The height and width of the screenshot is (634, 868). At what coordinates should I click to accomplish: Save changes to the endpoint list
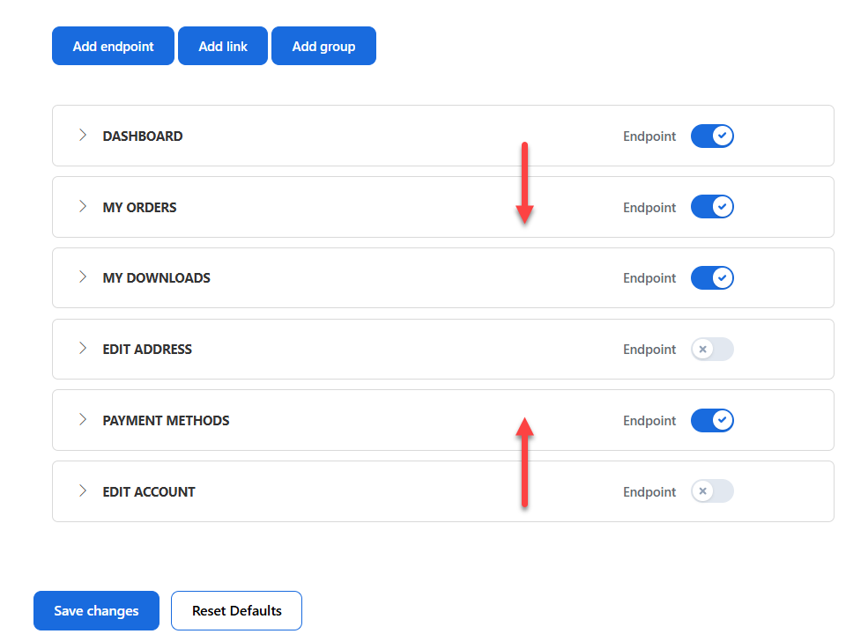[96, 610]
